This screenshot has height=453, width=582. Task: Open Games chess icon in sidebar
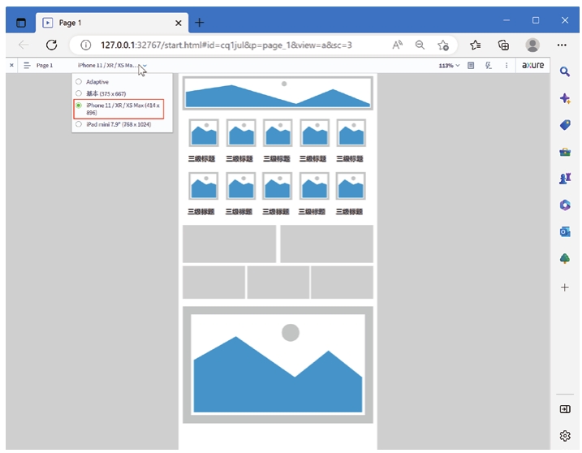(565, 179)
